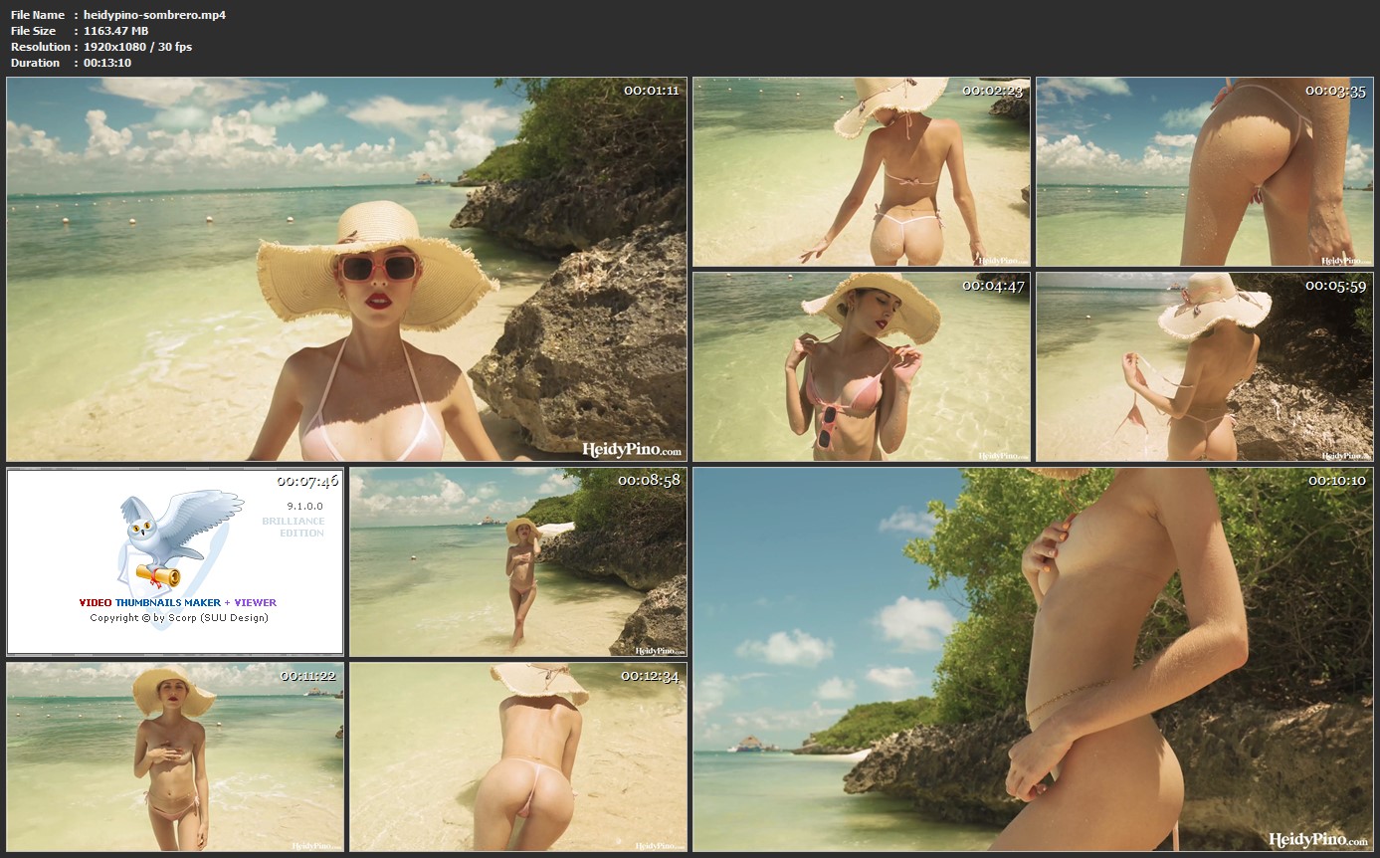Open the thumbnail timestamped 00:01:11
1380x858 pixels.
(346, 269)
